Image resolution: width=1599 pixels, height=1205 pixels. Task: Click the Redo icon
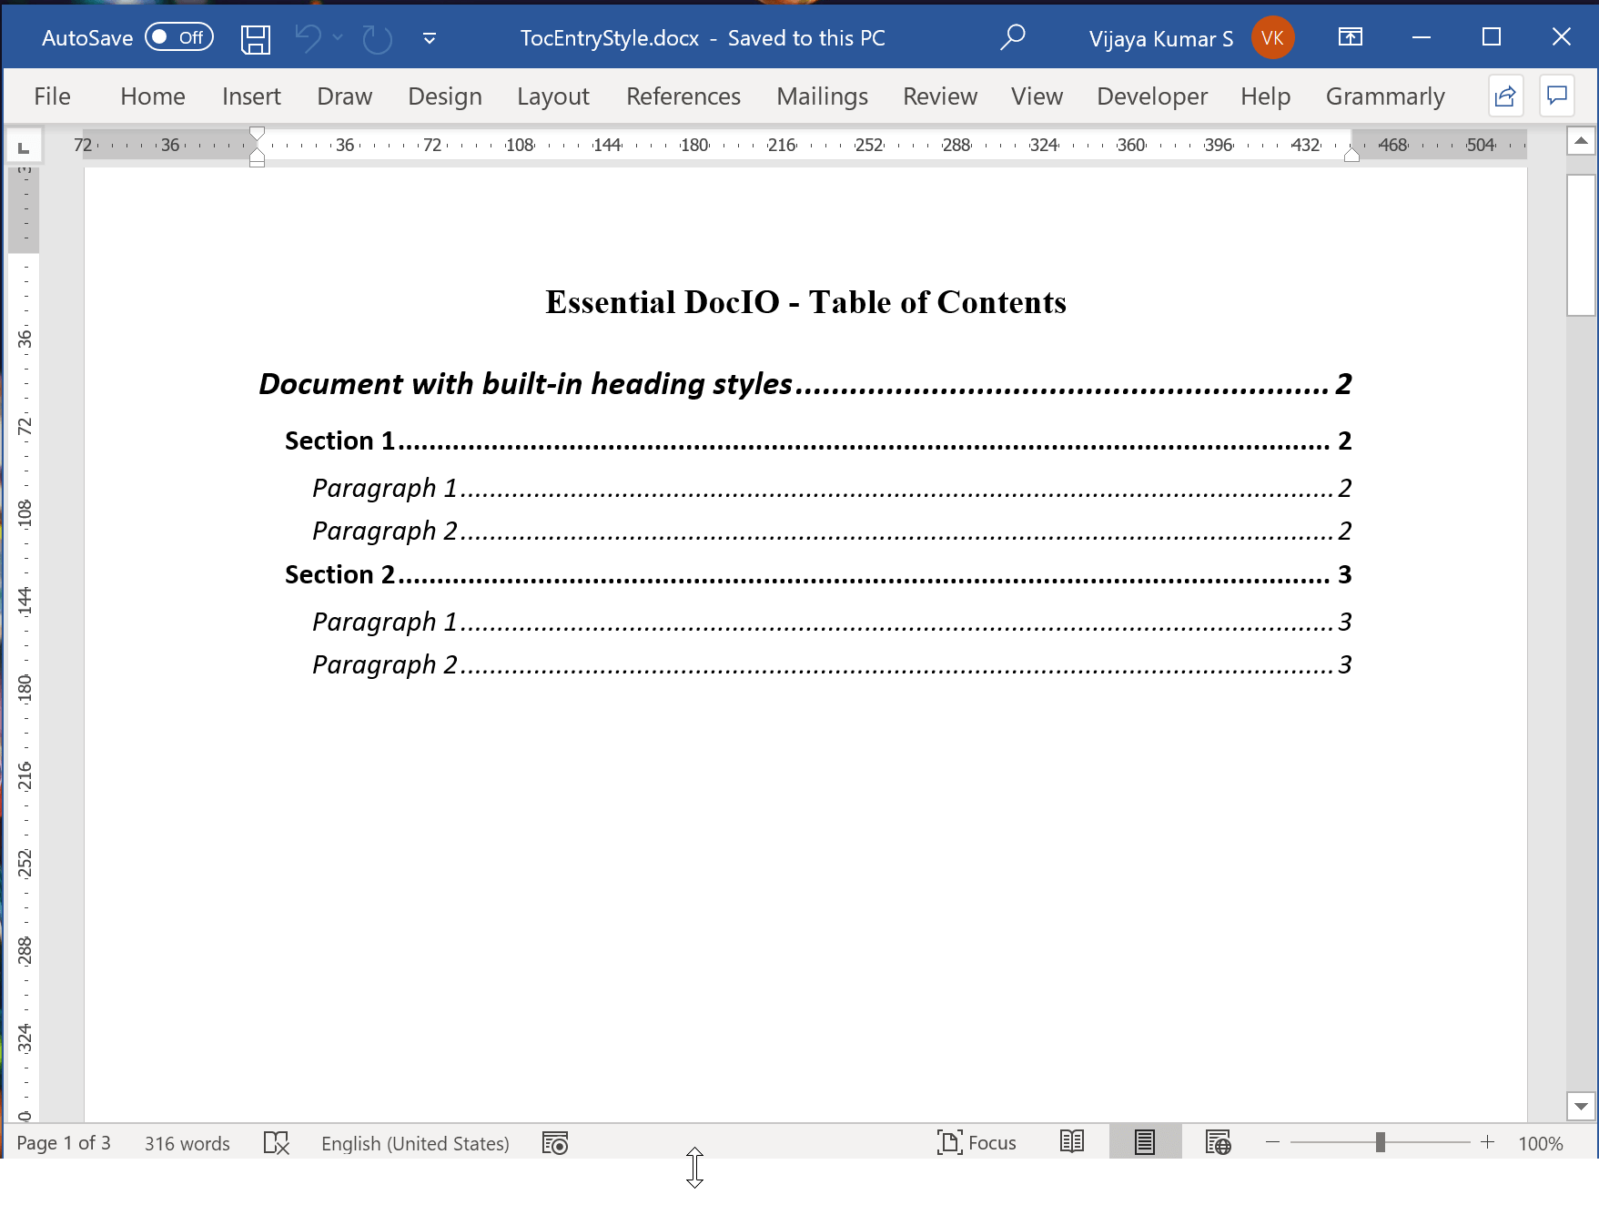tap(375, 37)
